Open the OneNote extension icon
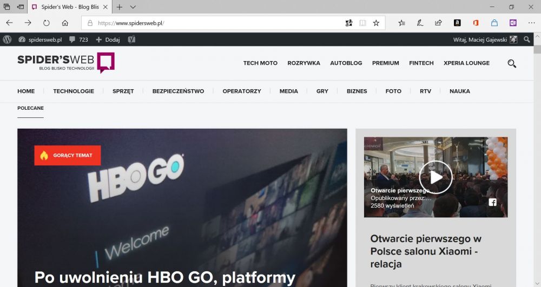 click(x=513, y=23)
